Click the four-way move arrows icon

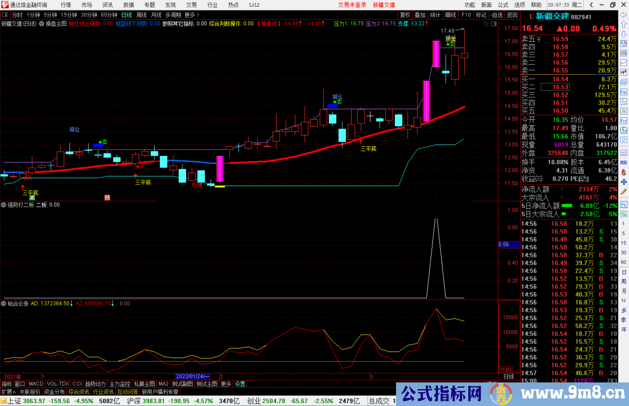click(x=623, y=182)
